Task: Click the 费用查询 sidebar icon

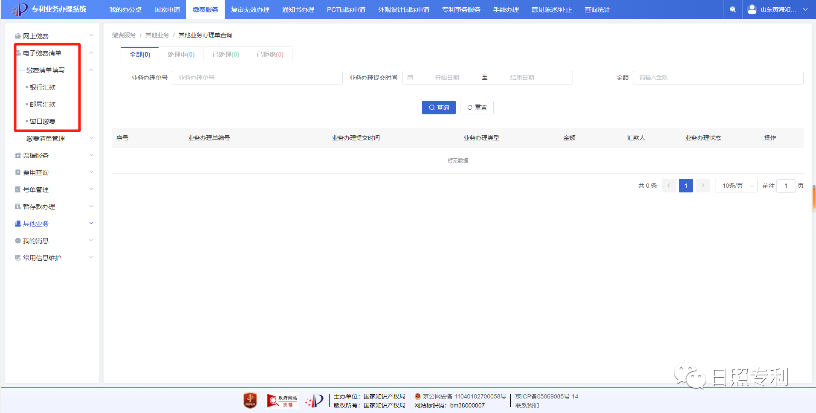Action: (x=18, y=173)
